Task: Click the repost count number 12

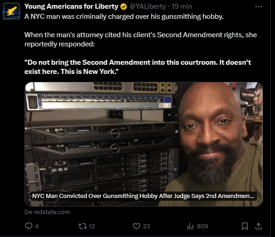Action: (x=92, y=226)
